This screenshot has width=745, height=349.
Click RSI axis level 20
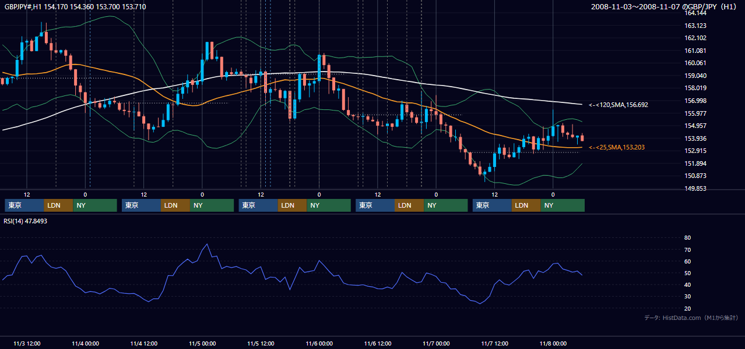[687, 308]
